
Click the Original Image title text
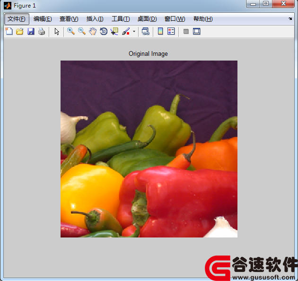coord(148,53)
